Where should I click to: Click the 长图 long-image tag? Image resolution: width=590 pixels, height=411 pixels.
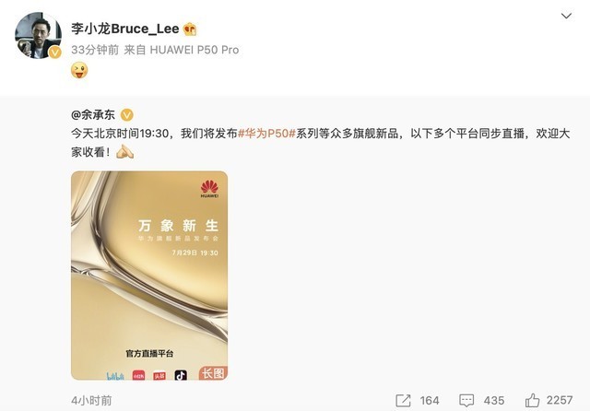[x=213, y=373]
